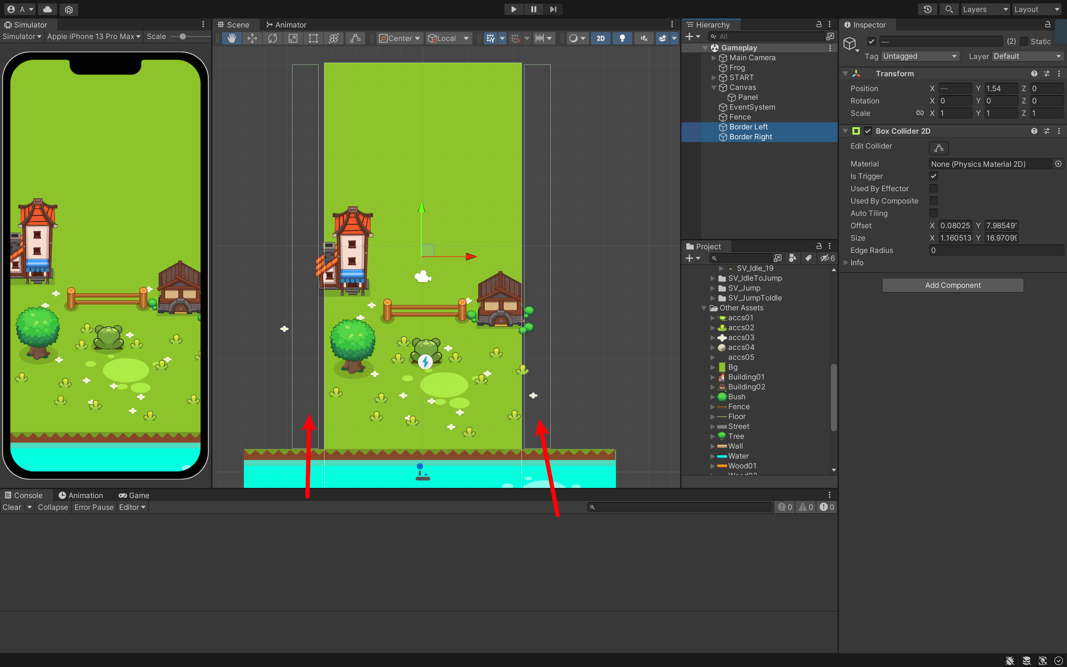Image resolution: width=1067 pixels, height=667 pixels.
Task: Toggle scene audio mute icon
Action: point(644,38)
